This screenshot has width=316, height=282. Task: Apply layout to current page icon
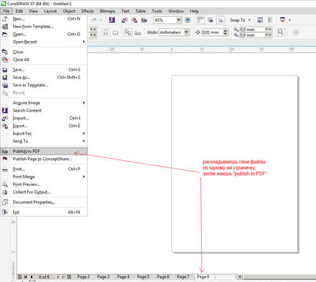(x=138, y=33)
